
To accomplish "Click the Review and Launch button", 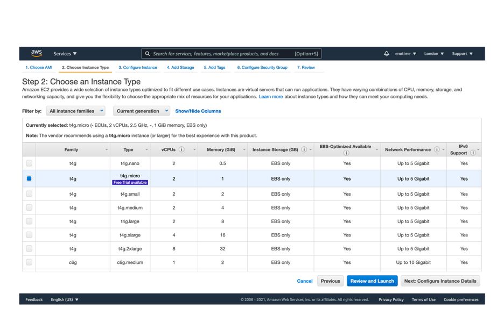I will coord(372,281).
